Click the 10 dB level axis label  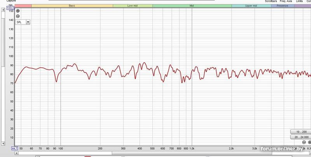(12, 138)
